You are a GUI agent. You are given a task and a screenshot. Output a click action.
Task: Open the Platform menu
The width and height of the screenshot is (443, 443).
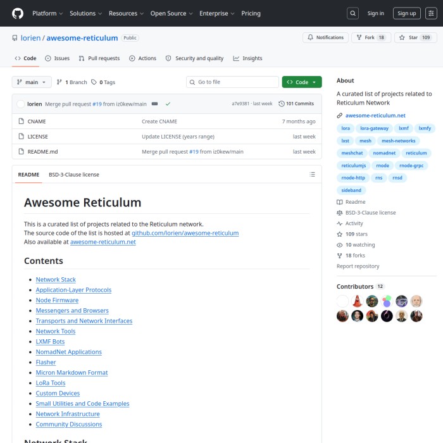[47, 13]
